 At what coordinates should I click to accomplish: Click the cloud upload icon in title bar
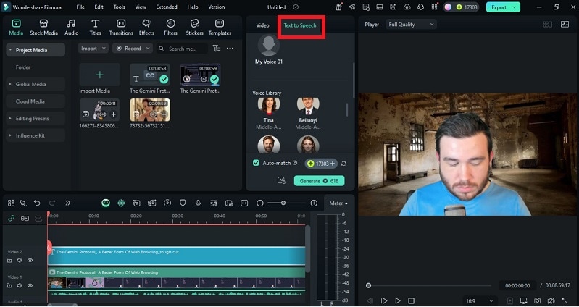[407, 7]
